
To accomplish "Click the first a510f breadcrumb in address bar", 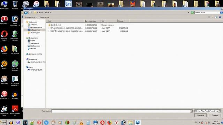I will (x=41, y=12).
